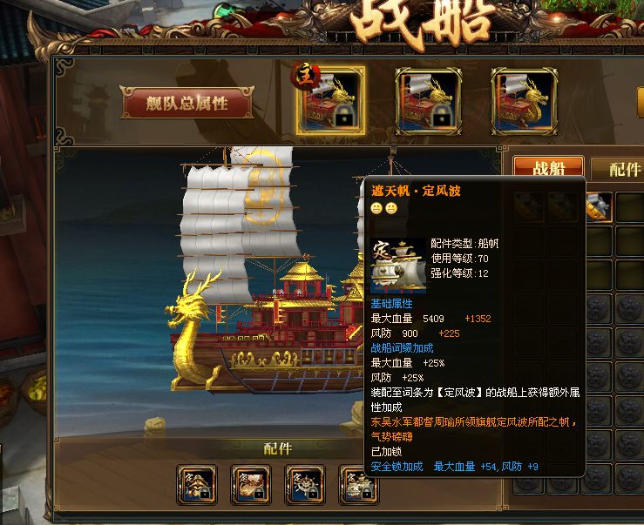The image size is (644, 525).
Task: Click the empty inventory slot beside ship item
Action: pyautogui.click(x=630, y=207)
